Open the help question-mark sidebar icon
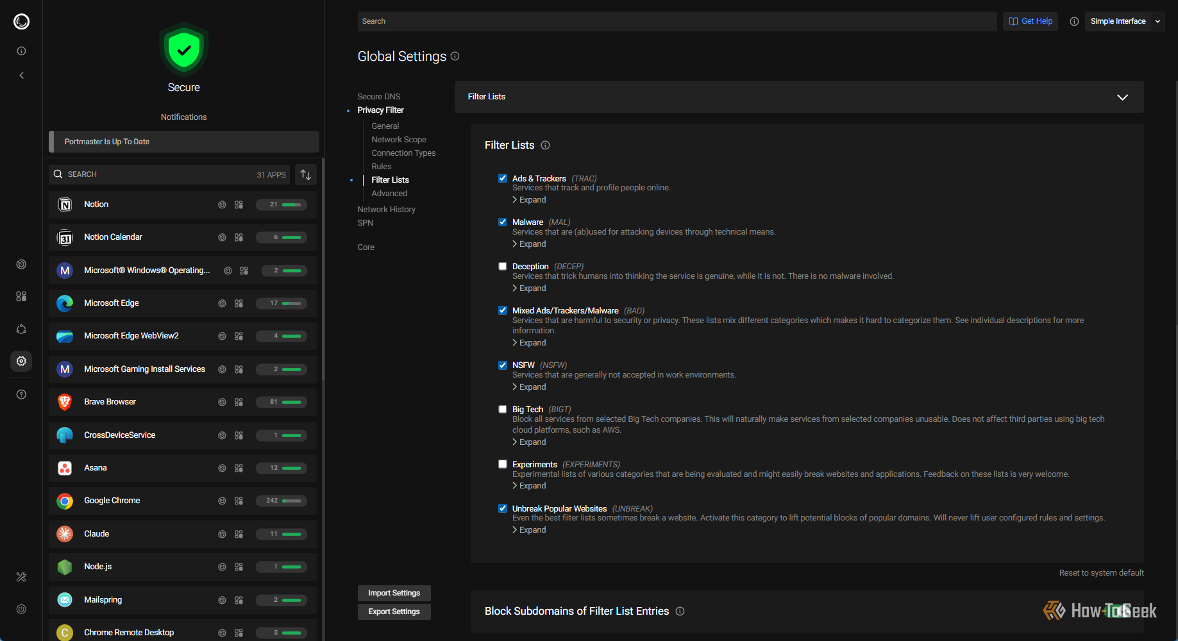Image resolution: width=1178 pixels, height=641 pixels. 21,394
